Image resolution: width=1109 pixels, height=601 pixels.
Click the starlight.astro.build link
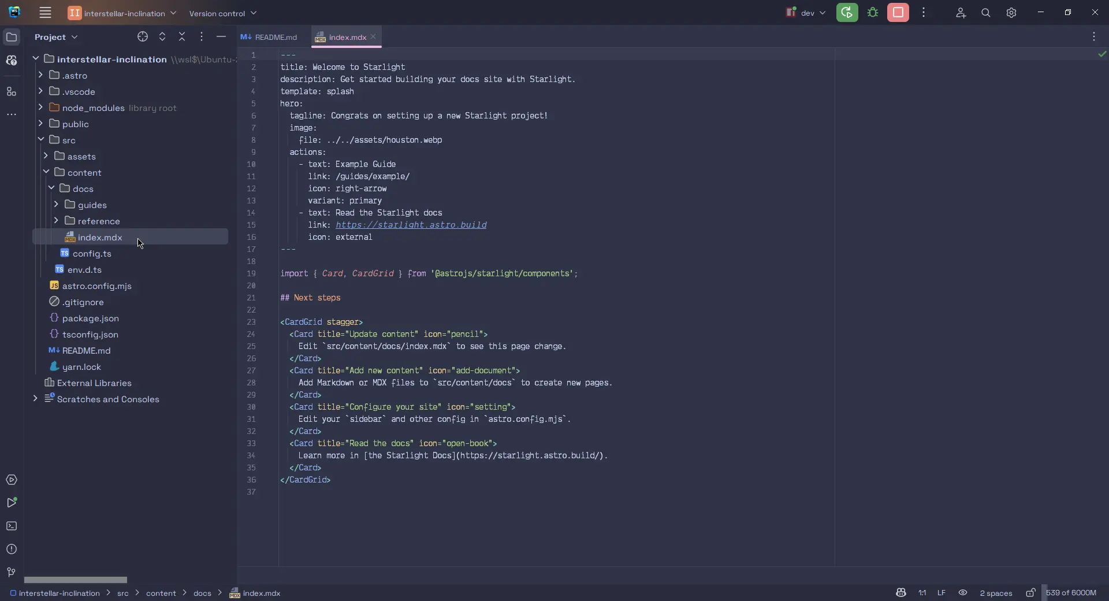click(x=411, y=225)
